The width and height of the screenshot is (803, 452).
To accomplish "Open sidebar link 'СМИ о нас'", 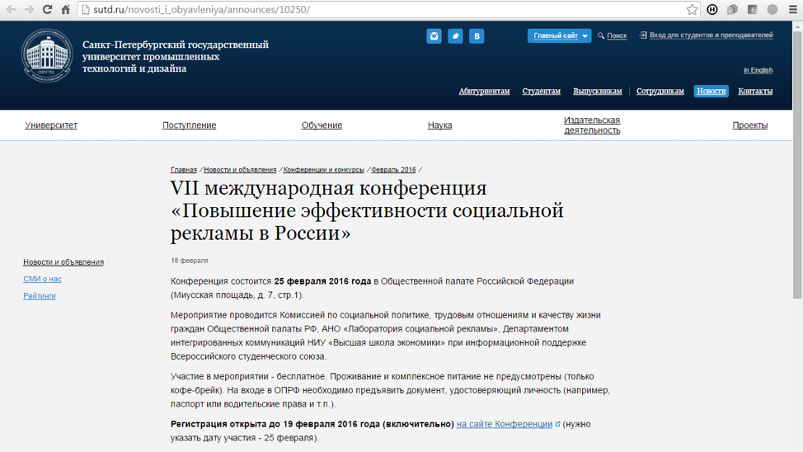I will pos(42,279).
